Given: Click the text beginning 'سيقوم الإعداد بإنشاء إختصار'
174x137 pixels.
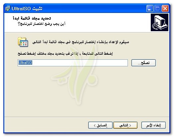Looking at the screenshot, I should [81, 42].
